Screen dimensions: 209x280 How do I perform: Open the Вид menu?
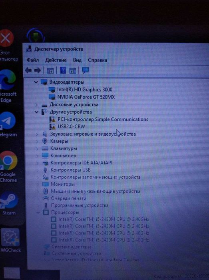(77, 60)
